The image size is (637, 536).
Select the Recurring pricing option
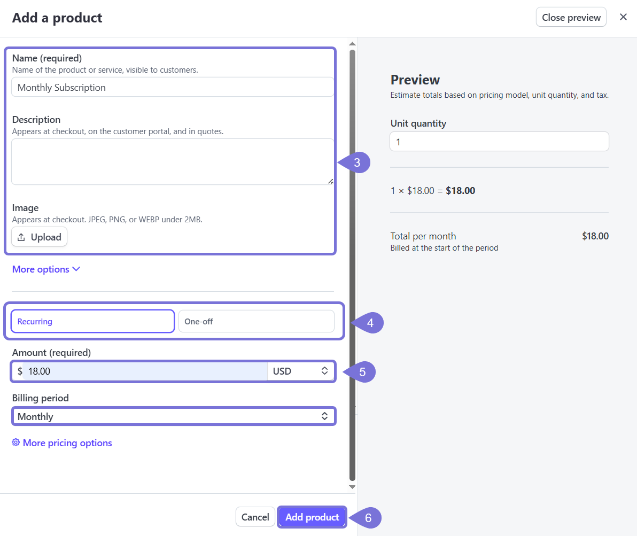click(92, 321)
